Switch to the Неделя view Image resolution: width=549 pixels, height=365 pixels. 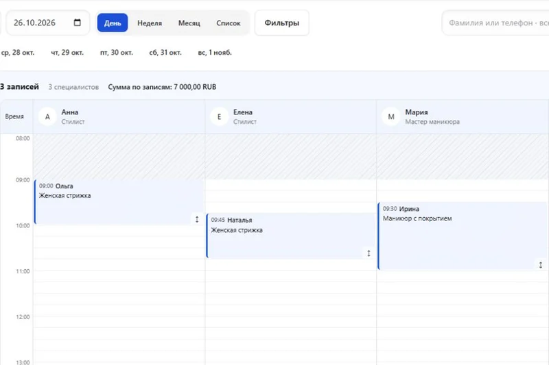click(x=150, y=23)
